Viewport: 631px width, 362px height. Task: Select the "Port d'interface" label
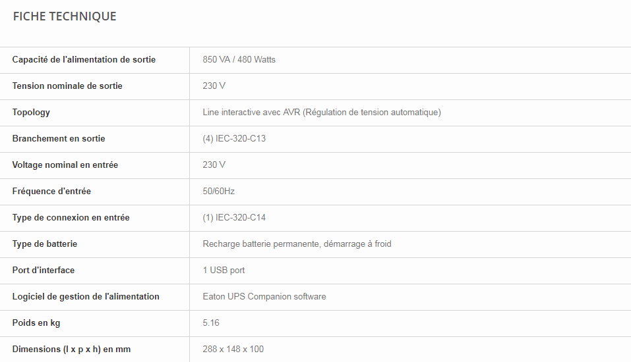tap(44, 271)
